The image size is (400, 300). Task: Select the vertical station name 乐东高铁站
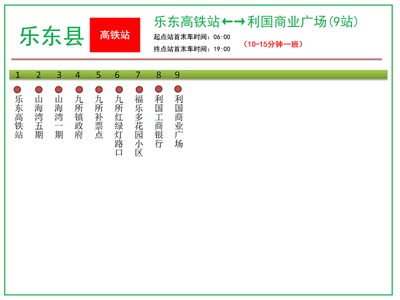[19, 117]
